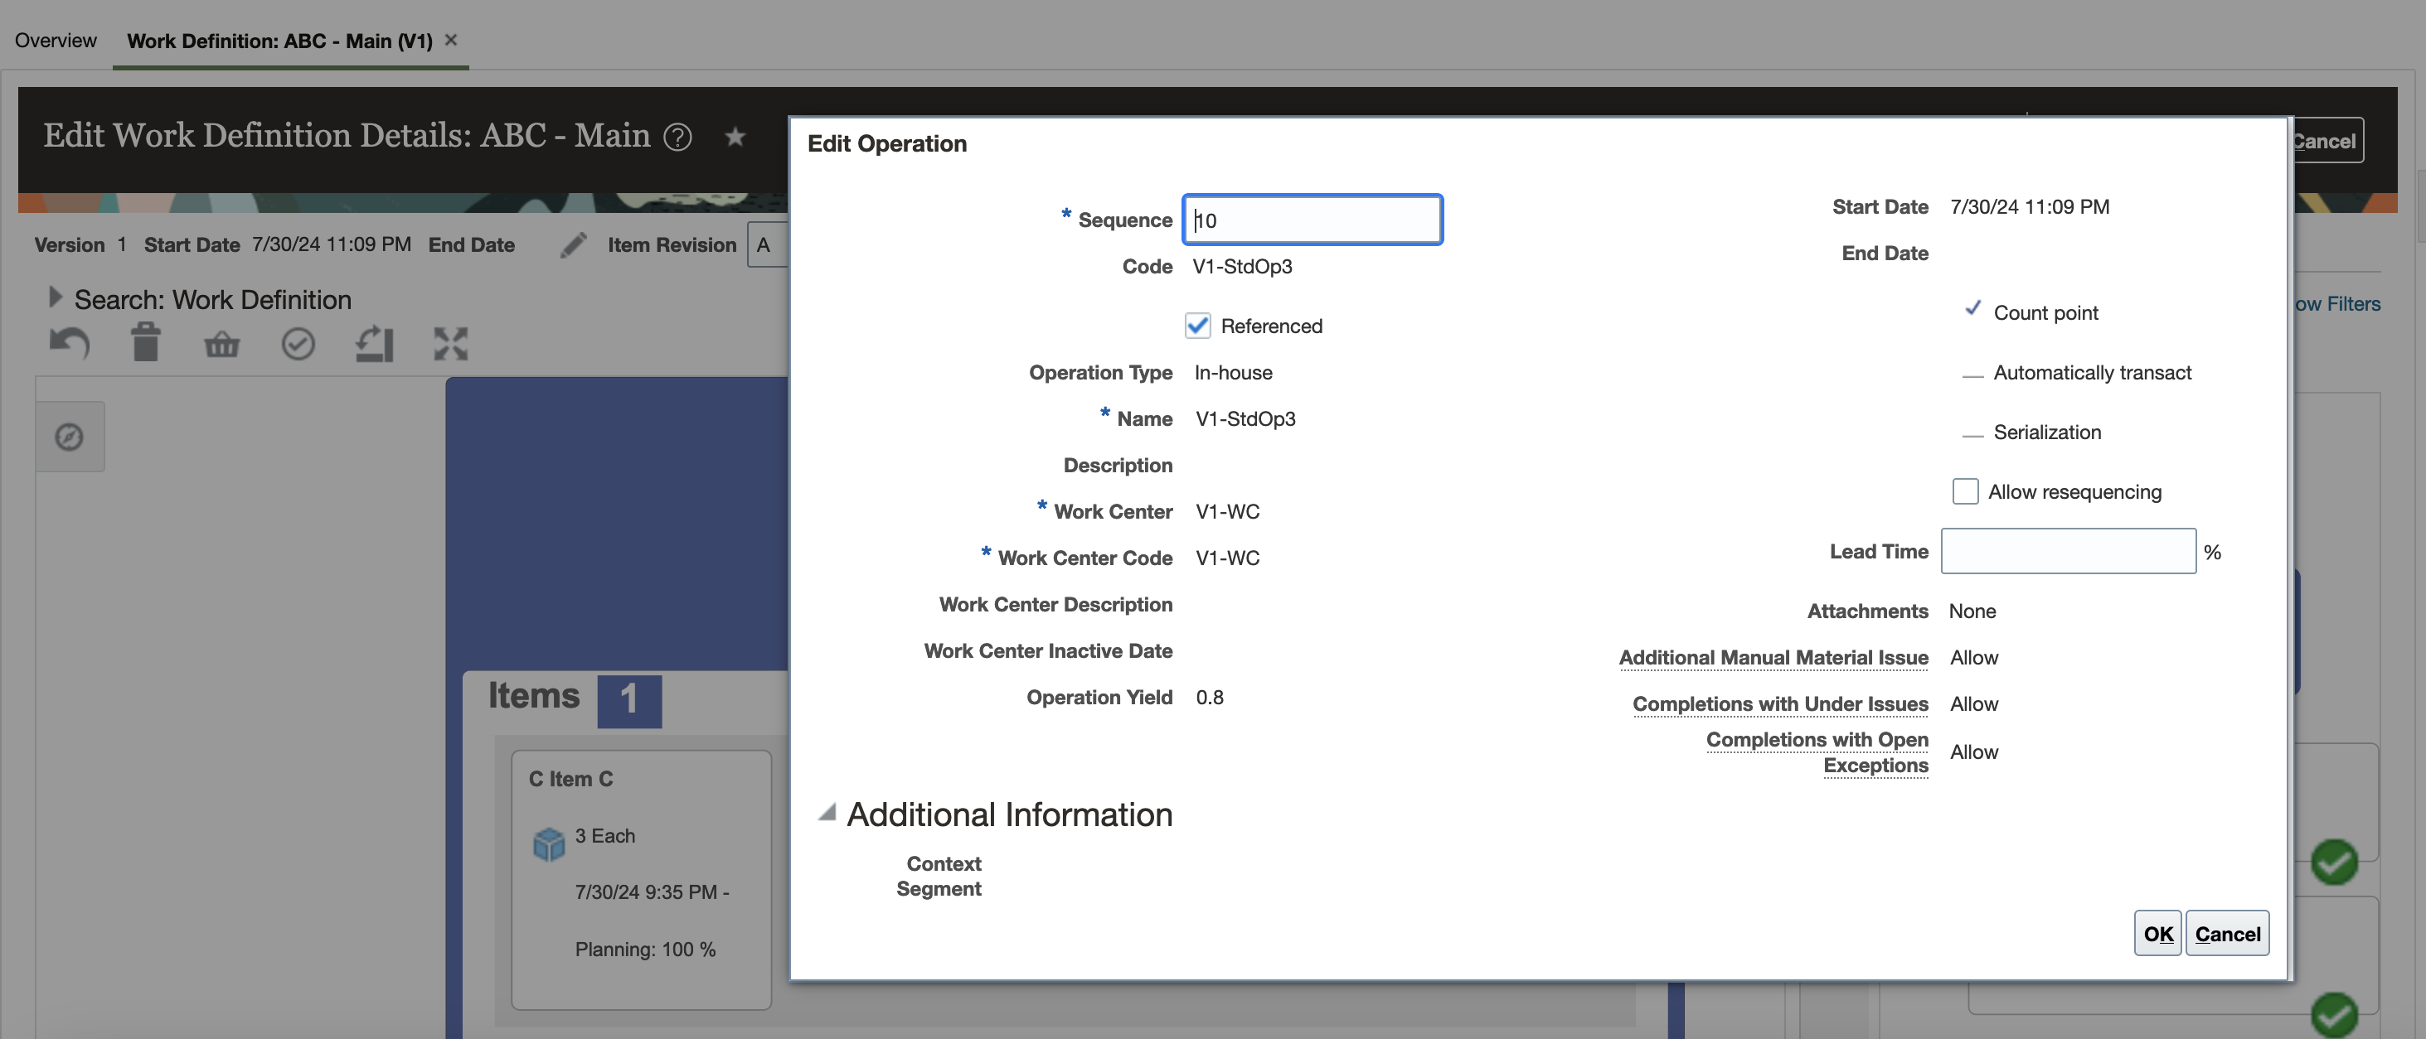Click the basket icon in toolbar
The width and height of the screenshot is (2426, 1039).
pyautogui.click(x=222, y=345)
